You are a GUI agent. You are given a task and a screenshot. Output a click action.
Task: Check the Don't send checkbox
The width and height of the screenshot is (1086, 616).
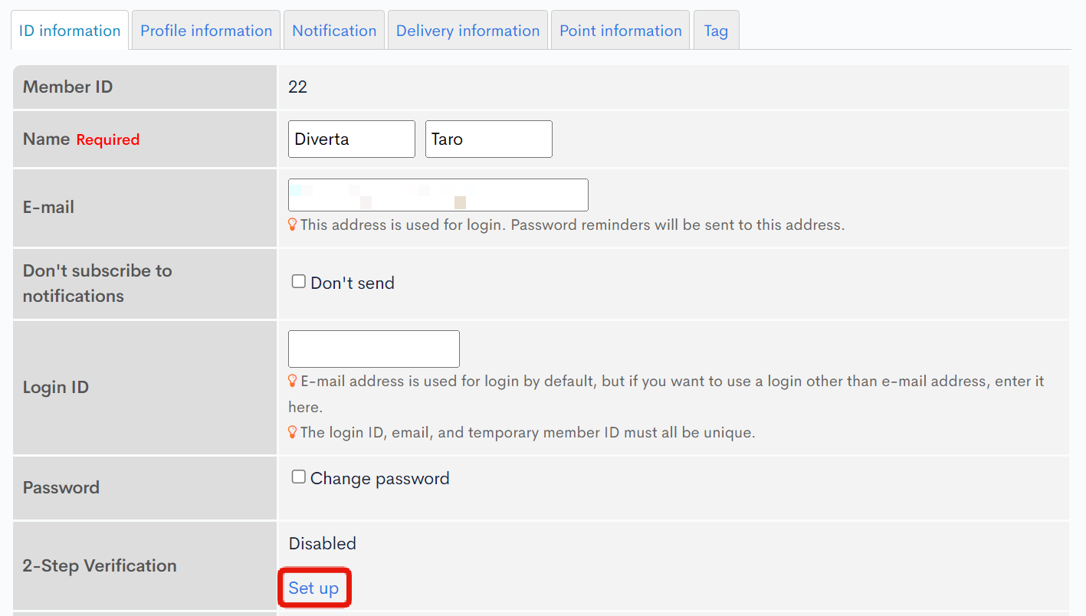(298, 280)
